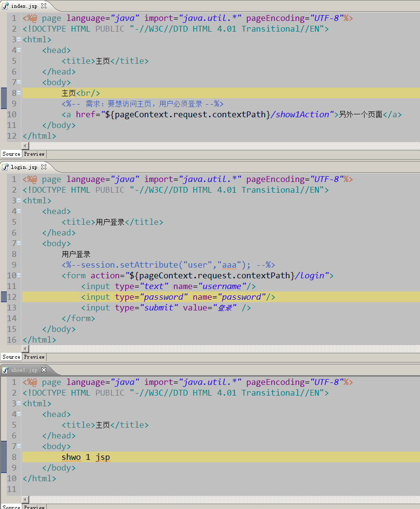Click the closing </form> line in login.jsp

78,318
